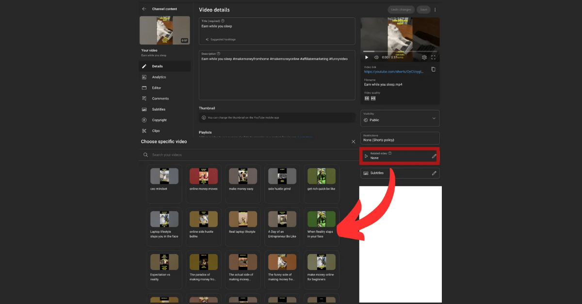Select the 'Expectation vs reality' video card
This screenshot has height=304, width=582.
[164, 270]
